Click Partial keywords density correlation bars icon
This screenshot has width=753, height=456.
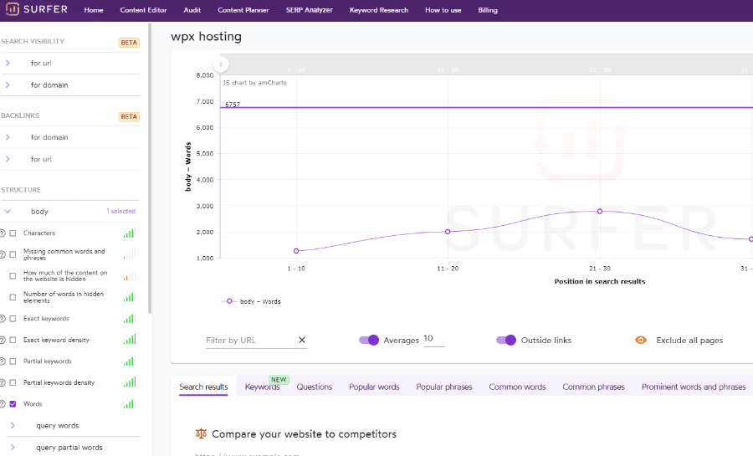tap(129, 382)
